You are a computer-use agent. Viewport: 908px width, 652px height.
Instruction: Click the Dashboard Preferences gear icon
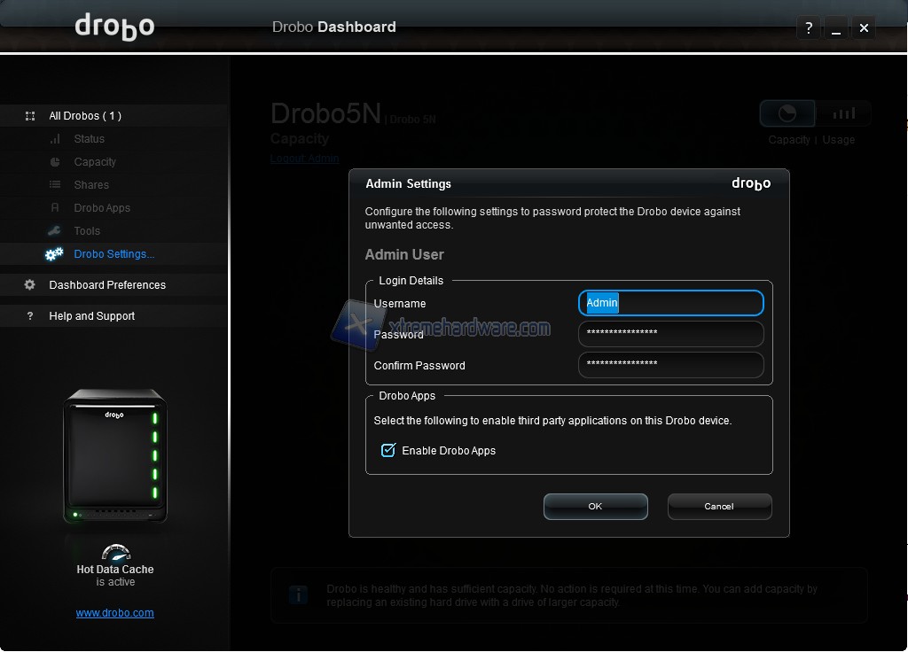click(x=30, y=285)
